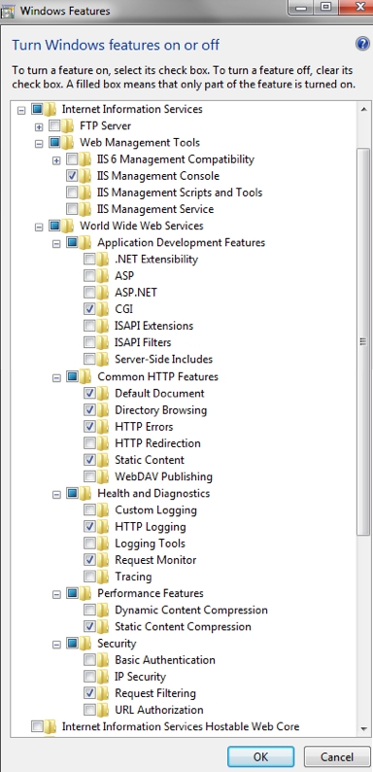This screenshot has height=772, width=373.
Task: Click the ASP.NET folder icon
Action: tap(103, 293)
